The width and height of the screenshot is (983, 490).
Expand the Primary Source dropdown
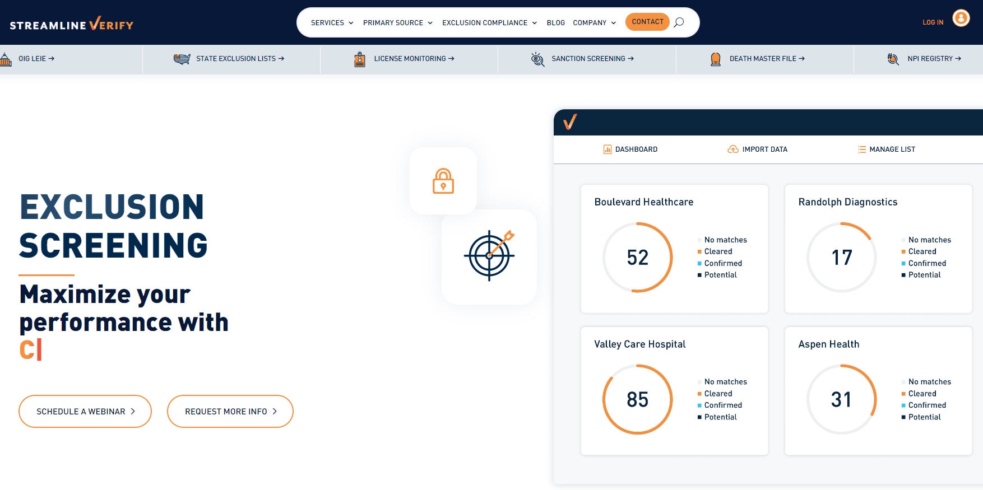(398, 23)
